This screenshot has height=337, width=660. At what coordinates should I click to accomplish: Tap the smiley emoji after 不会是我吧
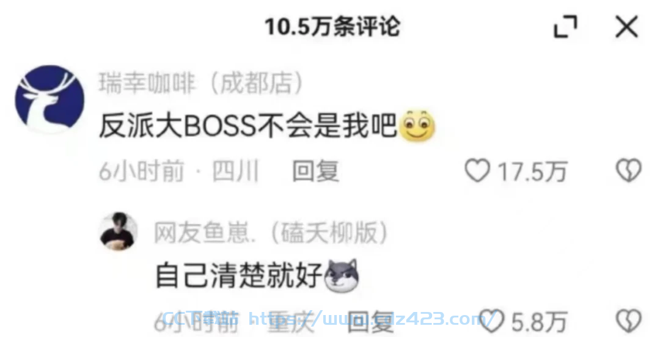click(x=417, y=126)
